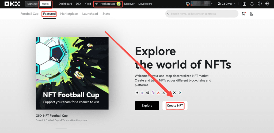Click the blurred wallet address

coord(200,4)
